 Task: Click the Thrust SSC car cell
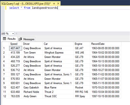(x=58, y=96)
